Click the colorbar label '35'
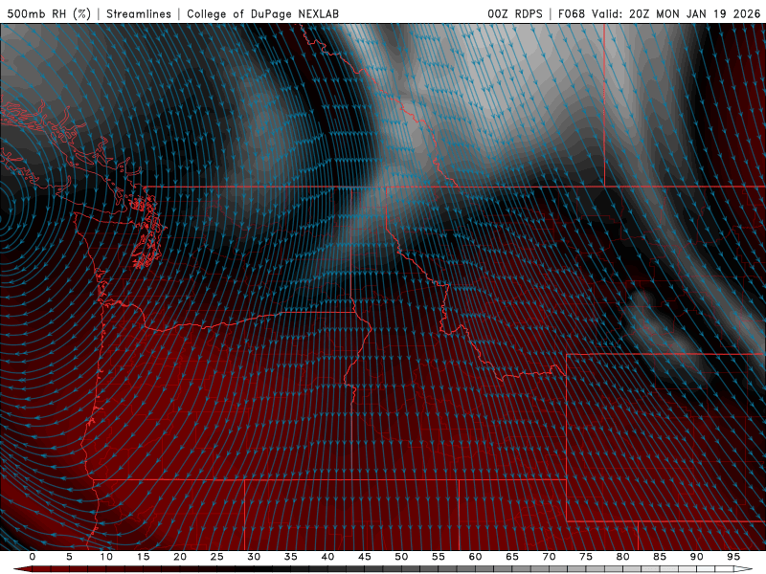Viewport: 766px width, 574px height. tap(291, 557)
